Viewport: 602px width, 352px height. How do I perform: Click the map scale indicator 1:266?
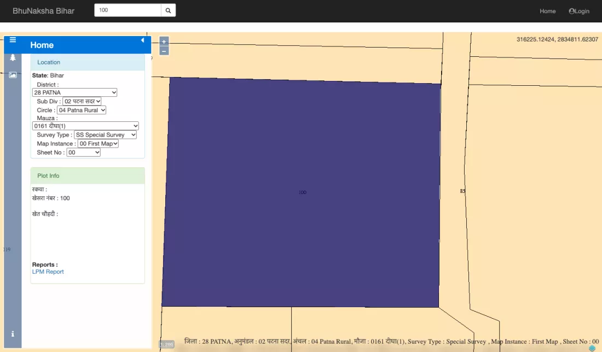pyautogui.click(x=166, y=344)
